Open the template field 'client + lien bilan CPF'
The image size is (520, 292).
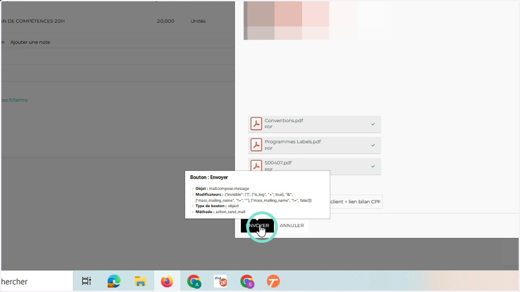coord(356,202)
